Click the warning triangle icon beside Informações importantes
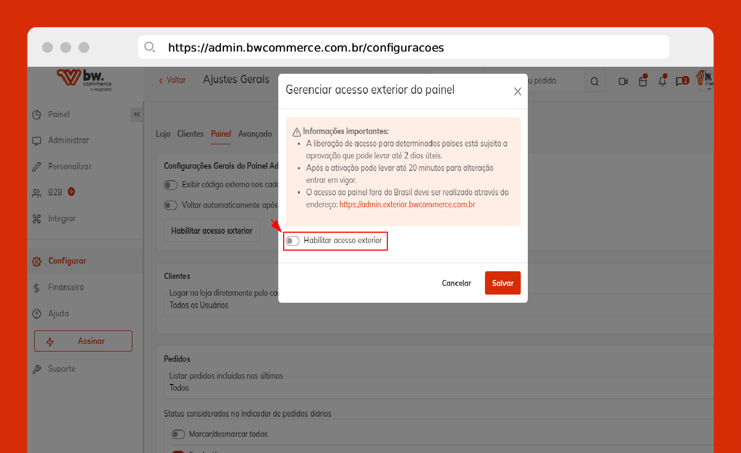The width and height of the screenshot is (741, 453). click(x=297, y=132)
